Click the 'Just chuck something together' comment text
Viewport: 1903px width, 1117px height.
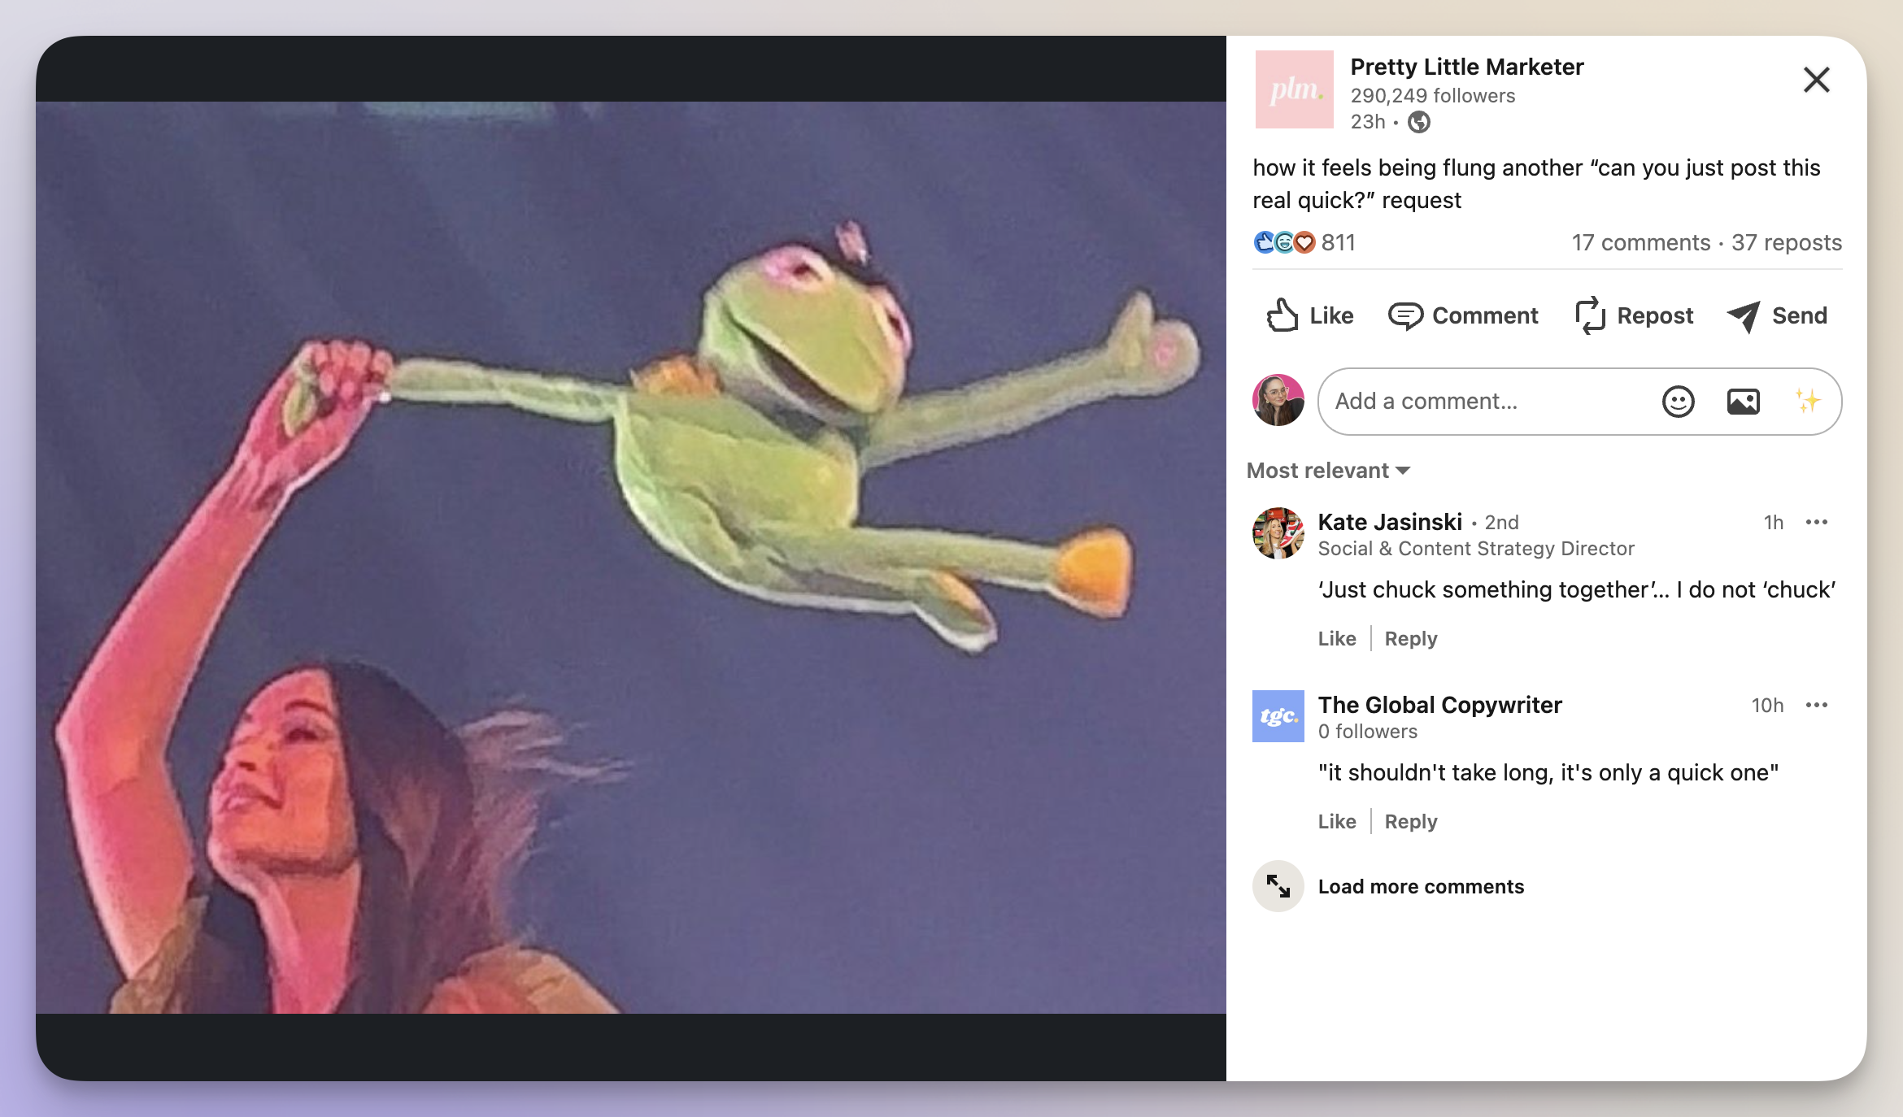point(1576,589)
